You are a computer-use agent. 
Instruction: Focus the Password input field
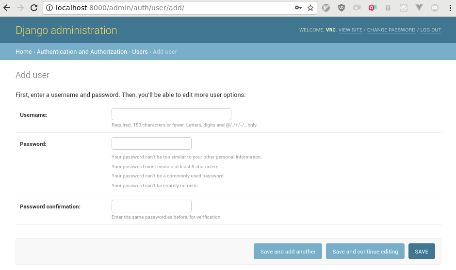tap(151, 143)
